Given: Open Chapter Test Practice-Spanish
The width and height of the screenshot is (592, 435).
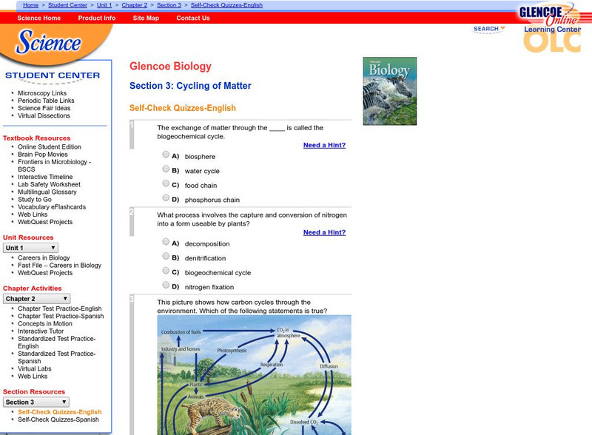Looking at the screenshot, I should 61,316.
